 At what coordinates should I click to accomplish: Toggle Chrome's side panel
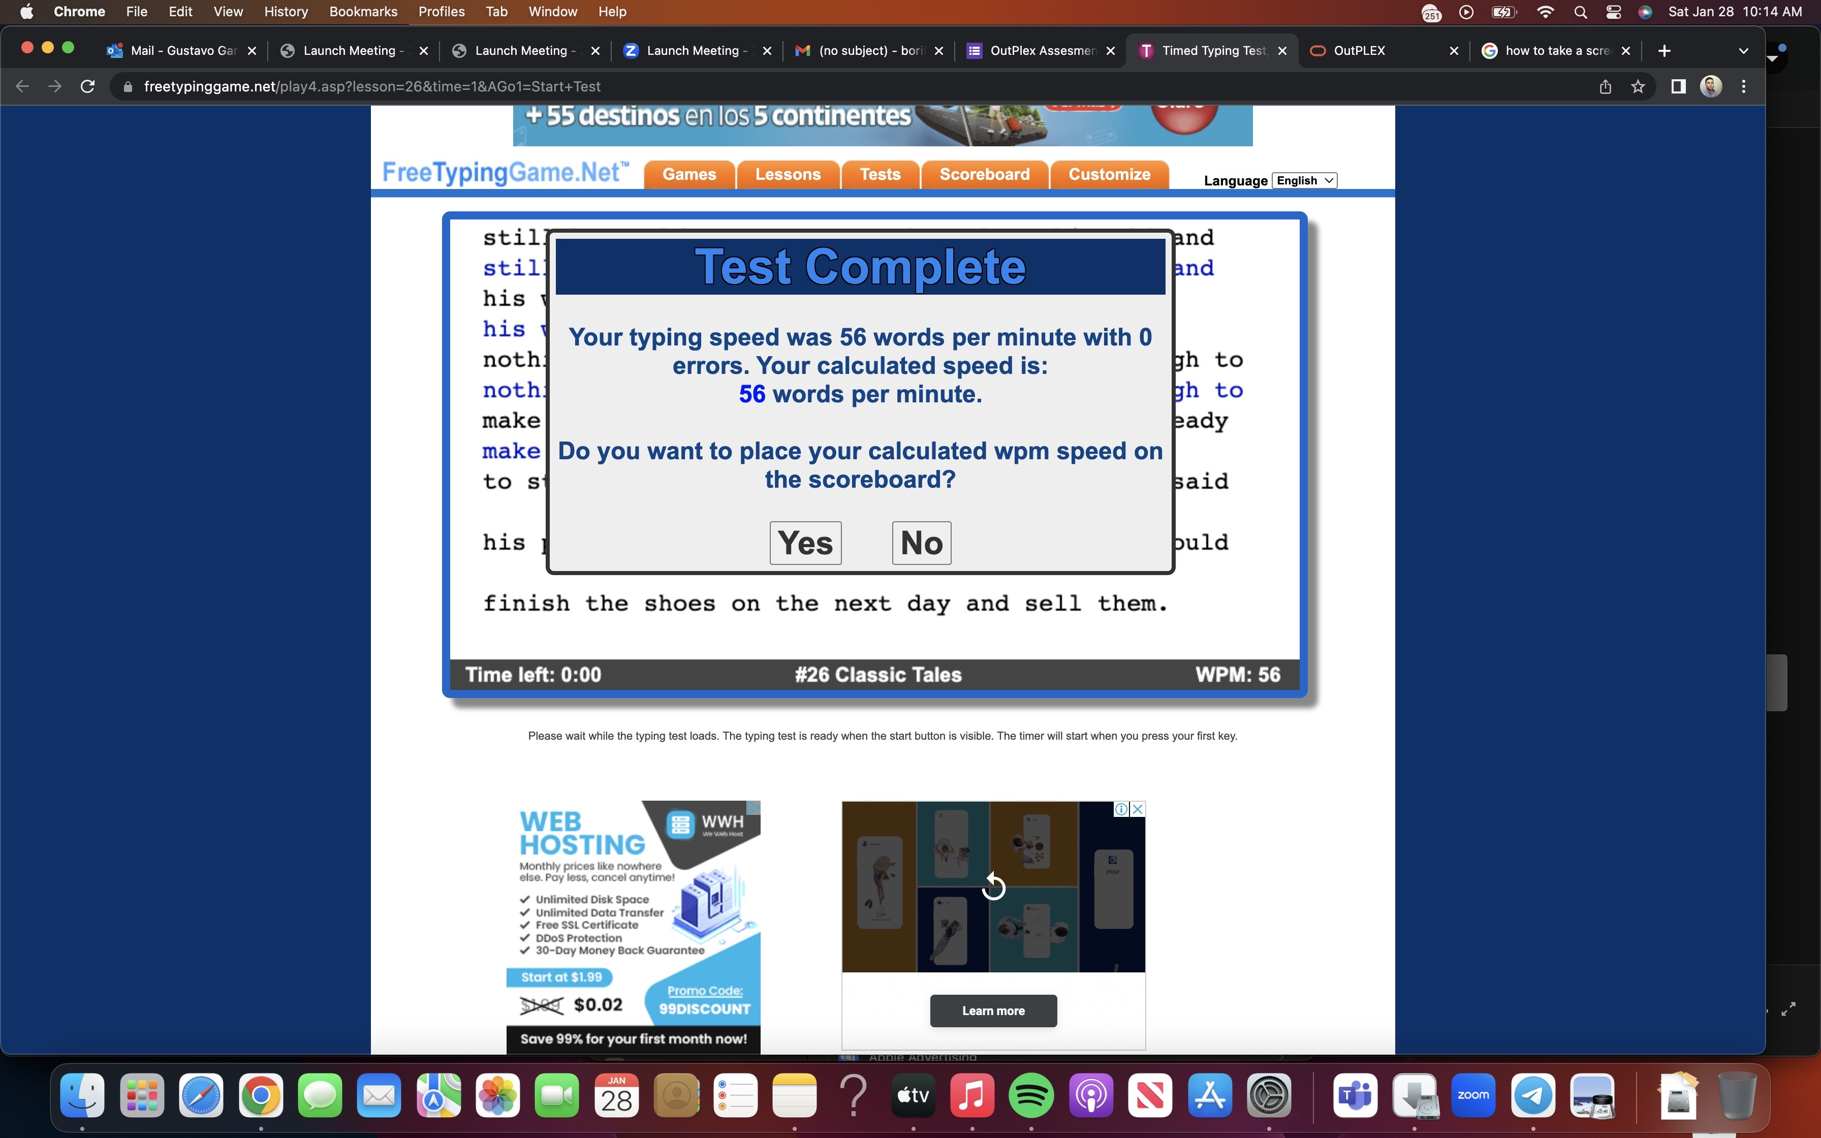pyautogui.click(x=1678, y=86)
